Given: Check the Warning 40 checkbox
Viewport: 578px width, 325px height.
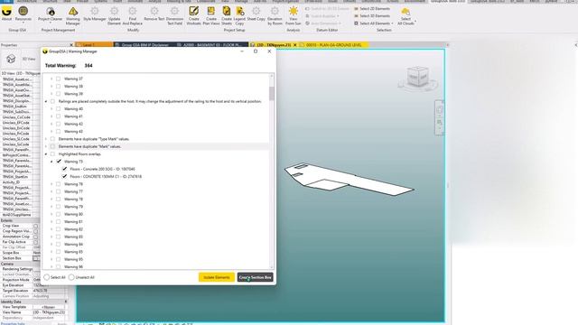Looking at the screenshot, I should coord(58,108).
